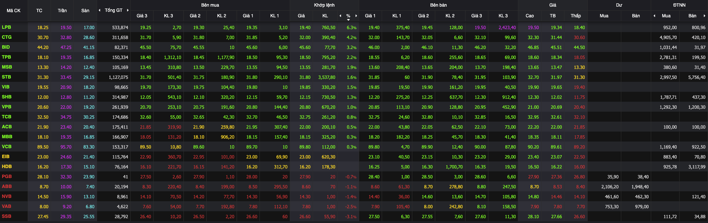Screen dimensions: 708x223
Task: Click the left arrow beside Tổng GT header
Action: tap(99, 10)
